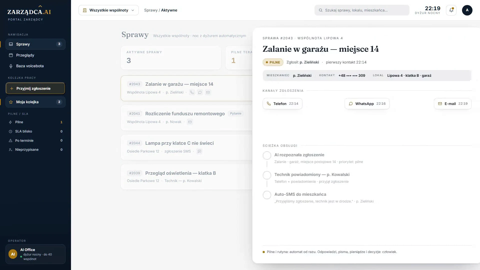Click Przyjmij zgłoszenie button
Image resolution: width=480 pixels, height=270 pixels.
(x=35, y=88)
